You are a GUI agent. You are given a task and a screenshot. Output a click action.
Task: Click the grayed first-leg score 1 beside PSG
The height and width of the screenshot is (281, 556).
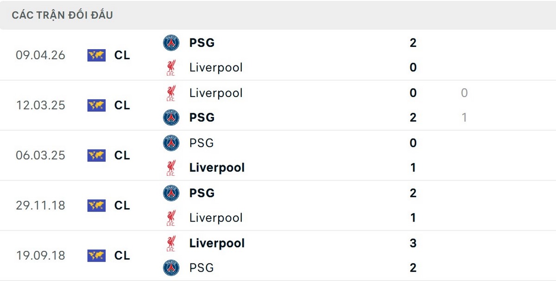click(464, 117)
